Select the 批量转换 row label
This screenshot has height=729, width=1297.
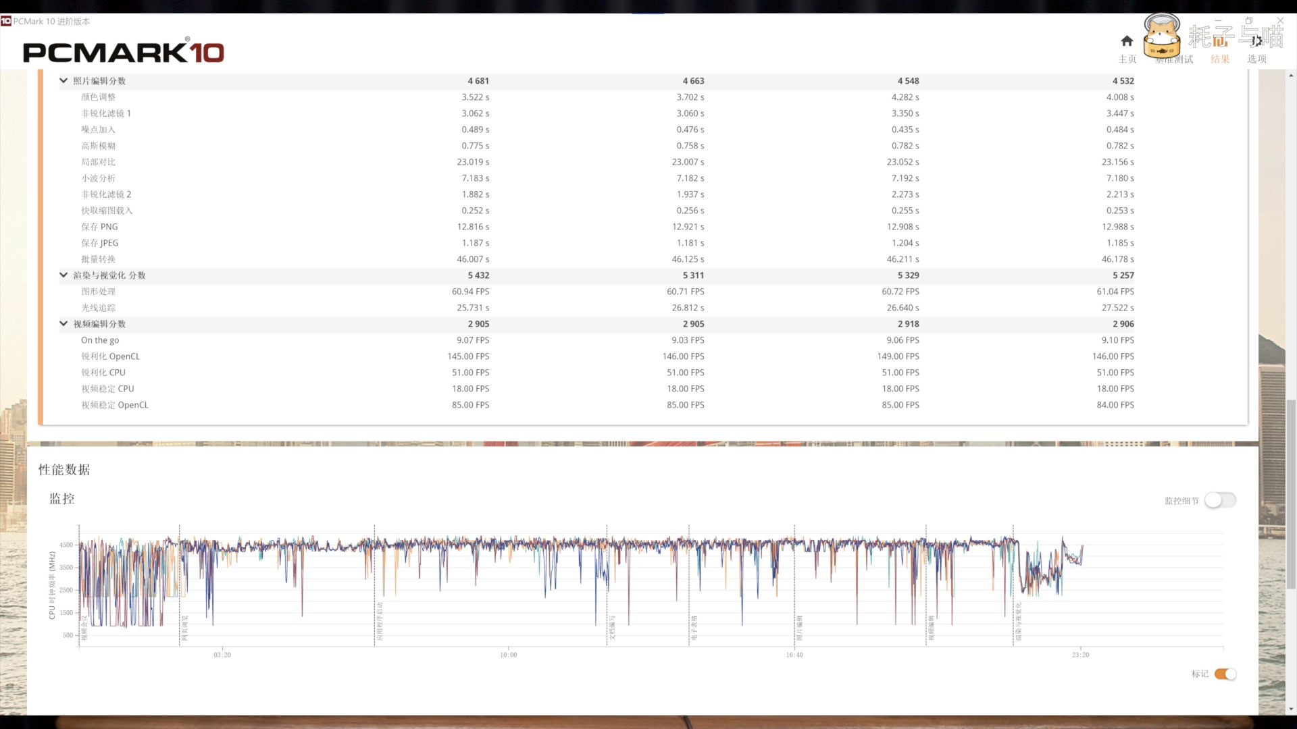pos(99,259)
